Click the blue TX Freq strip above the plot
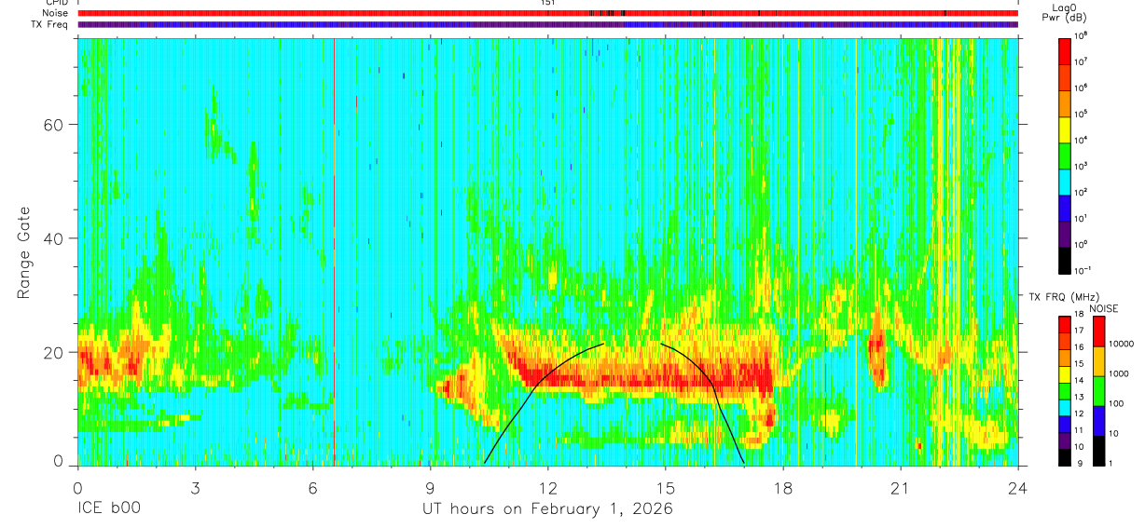This screenshot has height=528, width=1145. (547, 24)
